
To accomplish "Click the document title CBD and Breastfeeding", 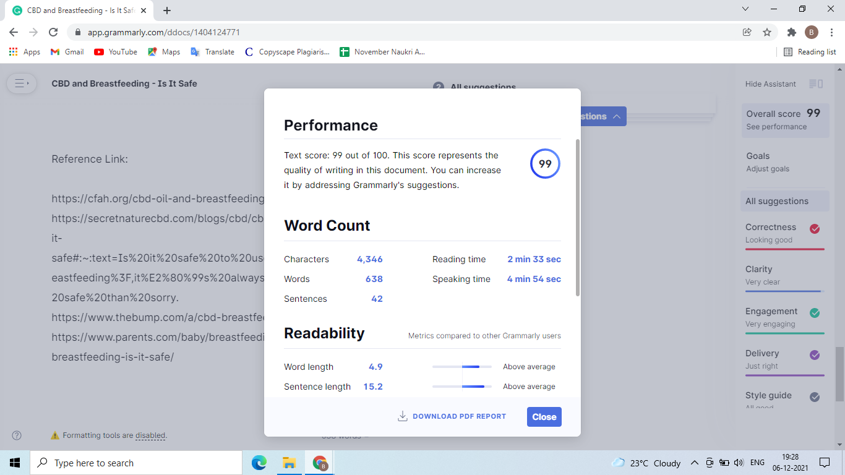I will point(124,83).
